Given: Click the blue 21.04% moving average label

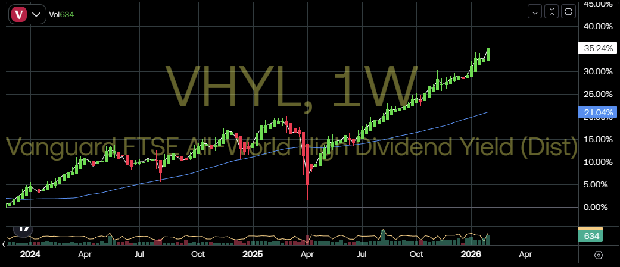Looking at the screenshot, I should point(596,112).
